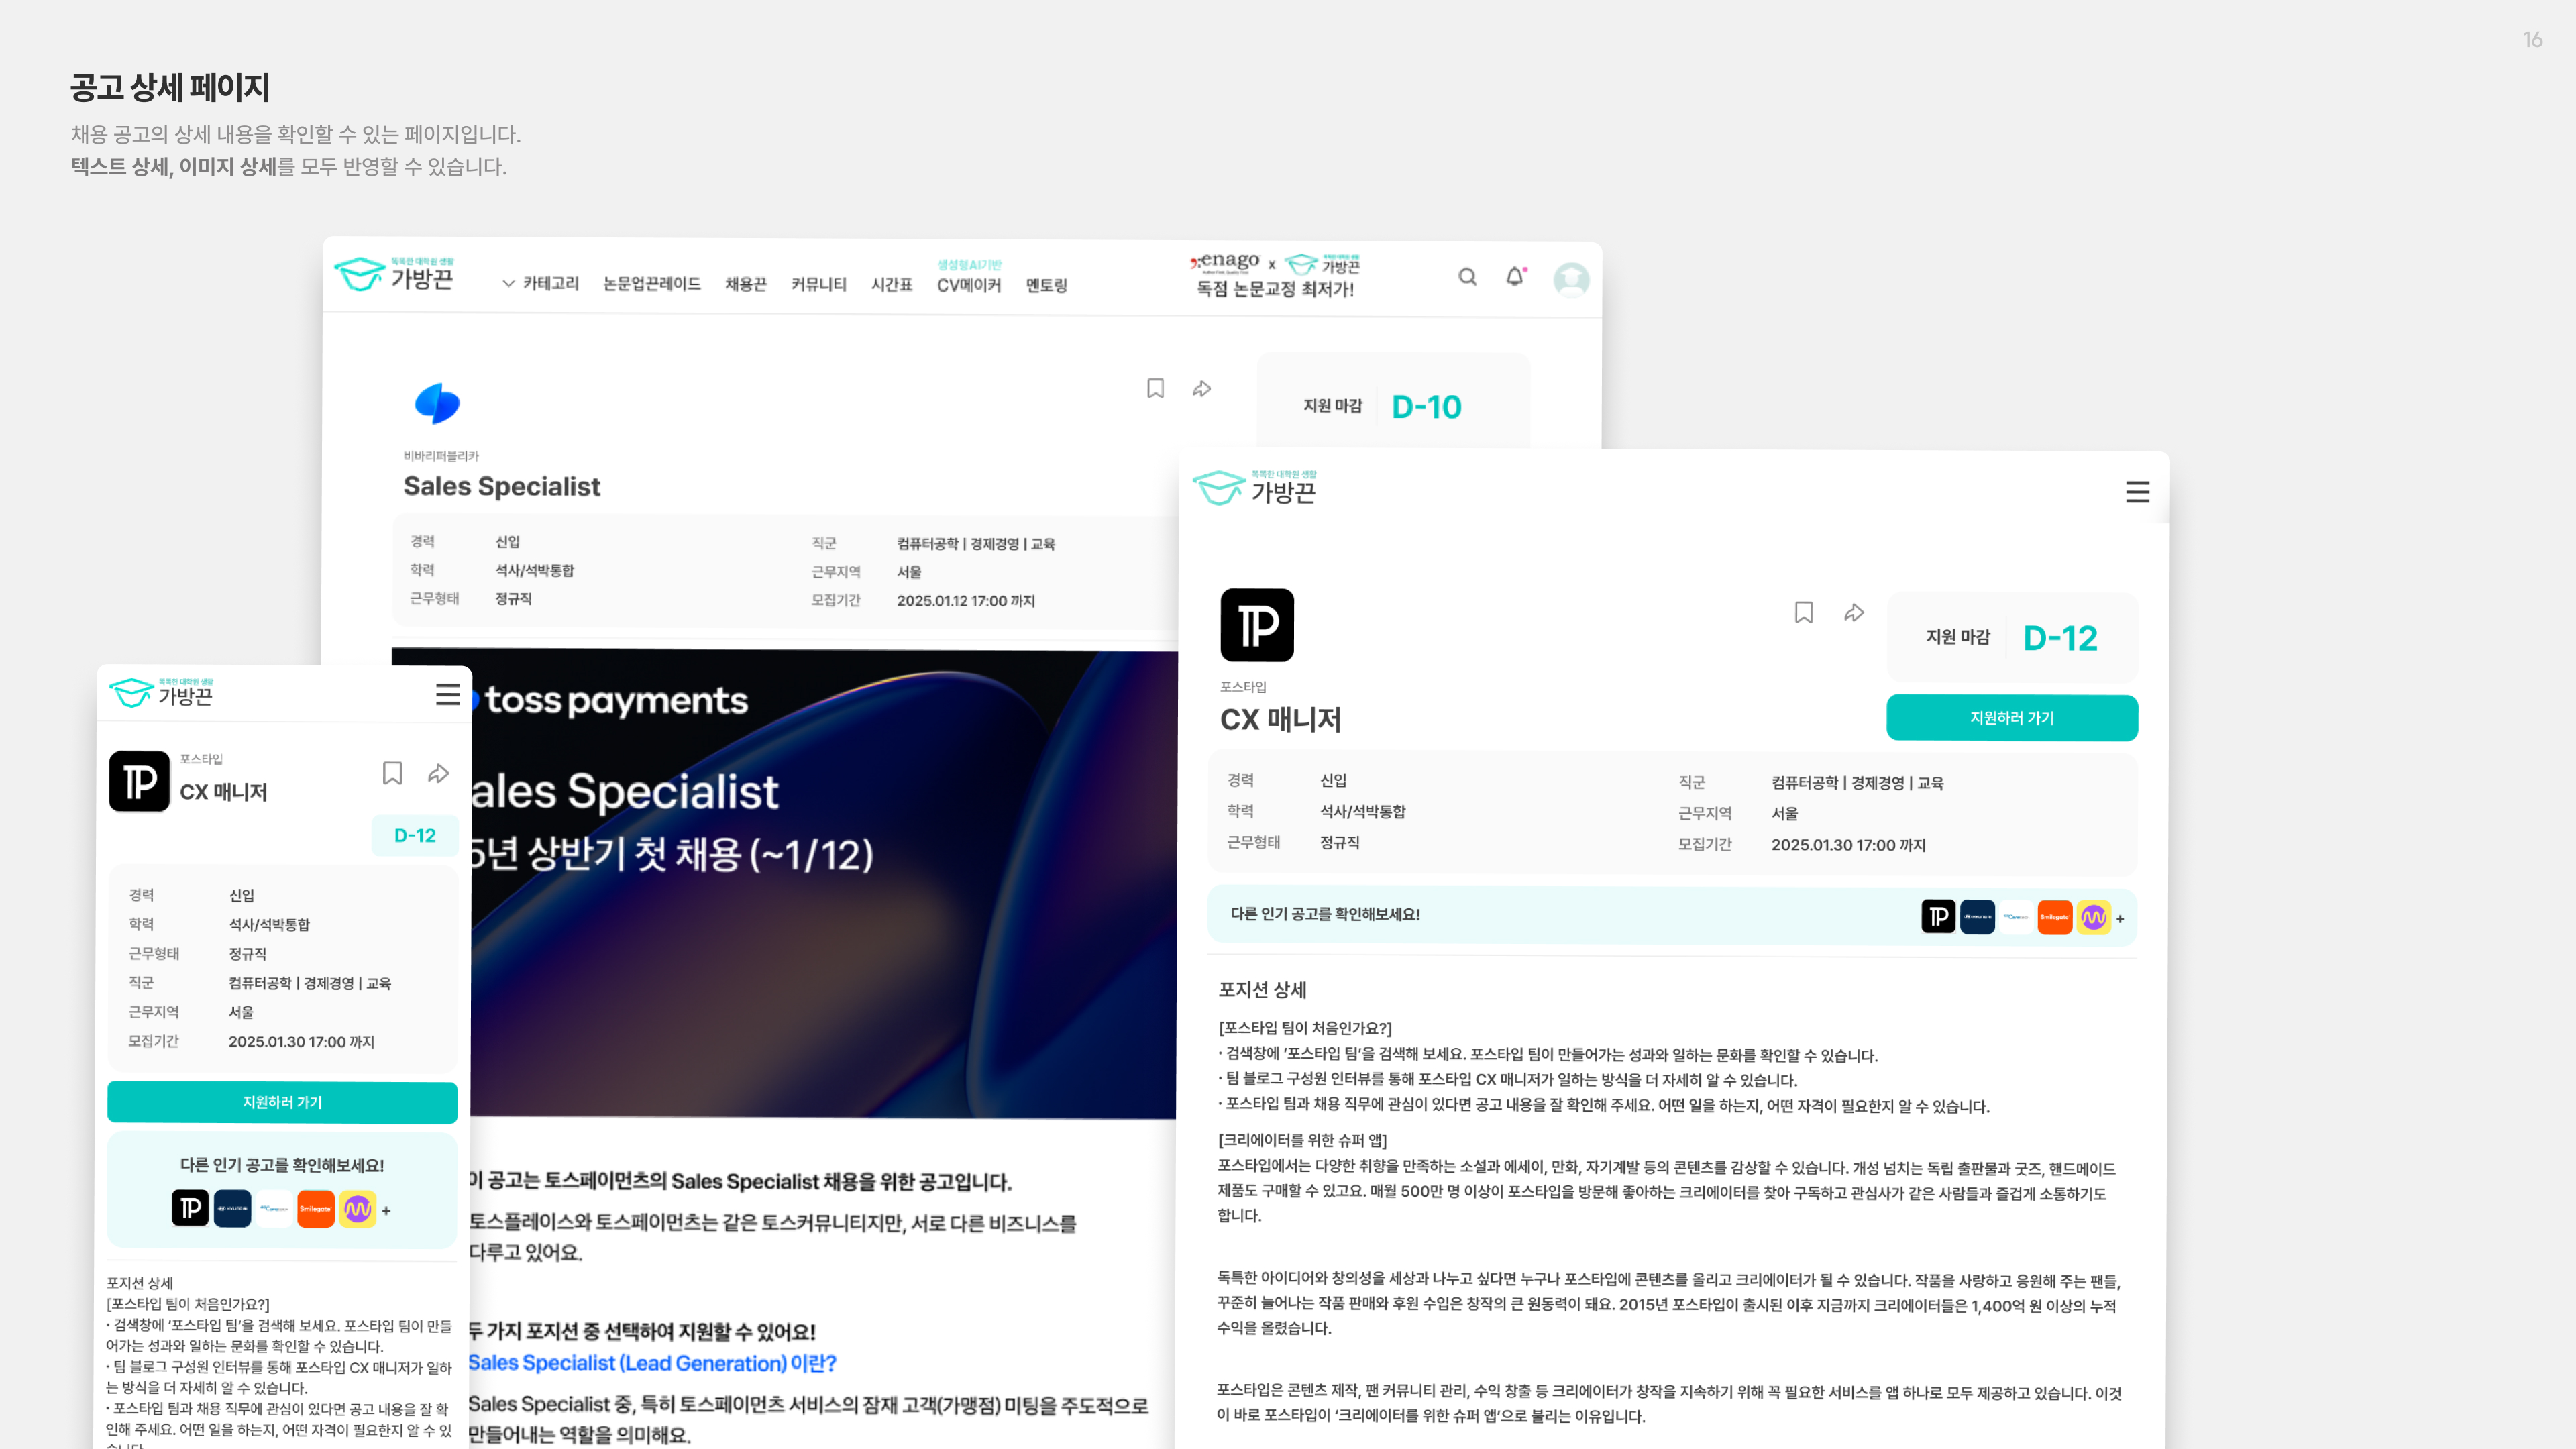This screenshot has width=2576, height=1449.
Task: Click the 포스타입 TP logo on the tablet view
Action: click(x=1257, y=625)
